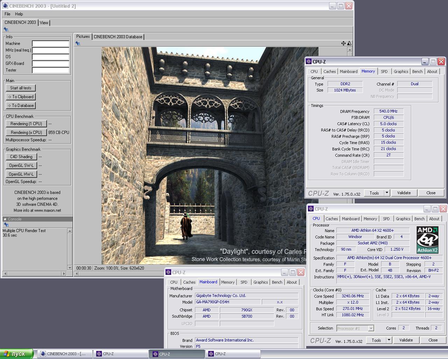Image resolution: width=448 pixels, height=359 pixels.
Task: Click the CINEBENCH title bar icon
Action: [5, 6]
